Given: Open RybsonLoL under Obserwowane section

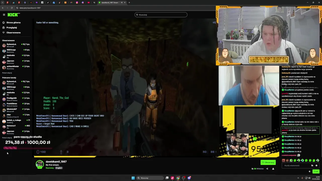Looking at the screenshot, I should point(16,45).
